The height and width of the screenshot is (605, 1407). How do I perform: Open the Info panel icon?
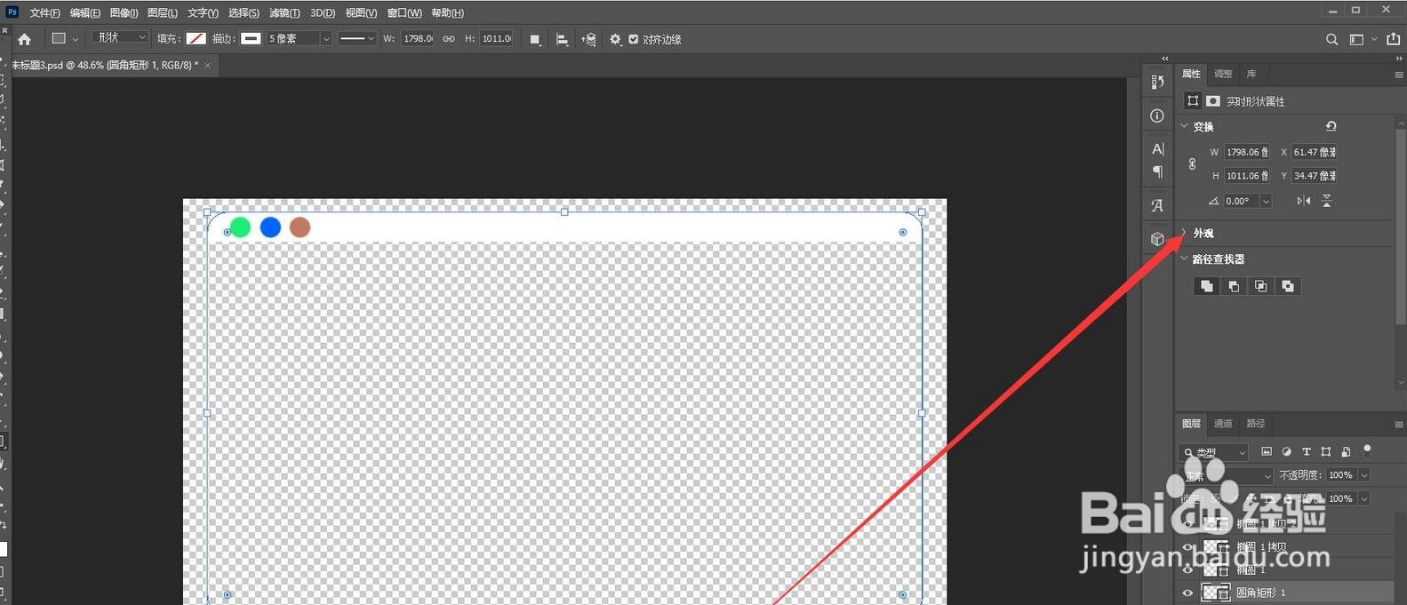(1157, 115)
